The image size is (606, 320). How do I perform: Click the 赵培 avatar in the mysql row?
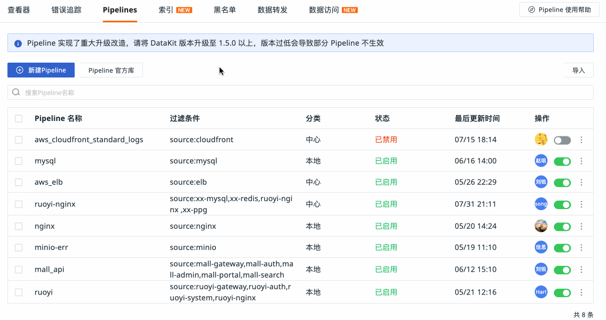coord(541,161)
